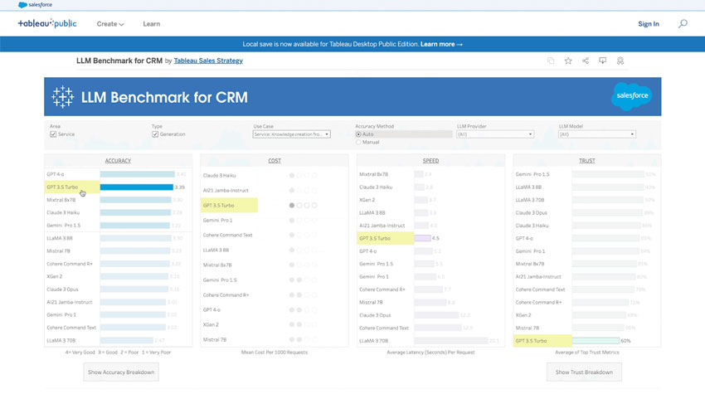Select XGen 2 in Speed list
This screenshot has height=394, width=705.
coord(367,200)
